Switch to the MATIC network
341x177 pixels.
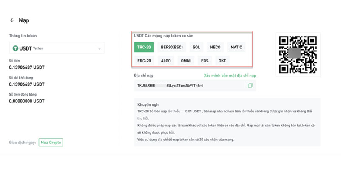pos(236,47)
